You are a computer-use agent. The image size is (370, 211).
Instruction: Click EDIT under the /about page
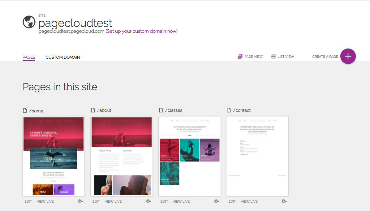coord(96,201)
